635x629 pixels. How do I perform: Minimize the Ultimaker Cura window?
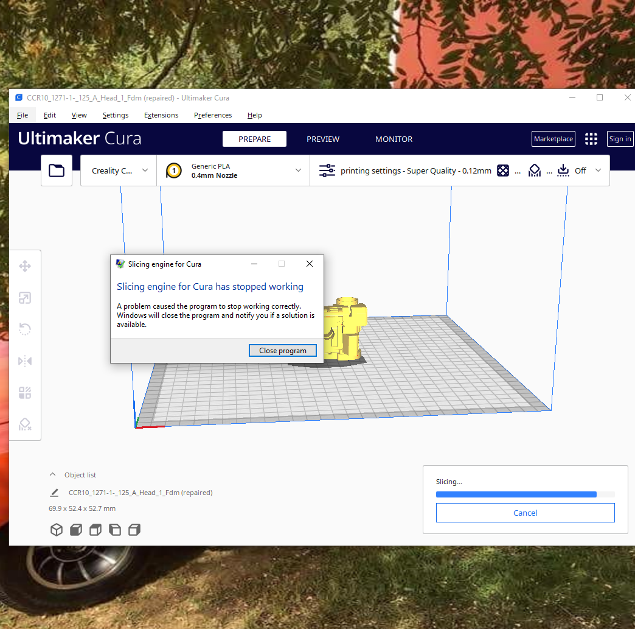[572, 98]
